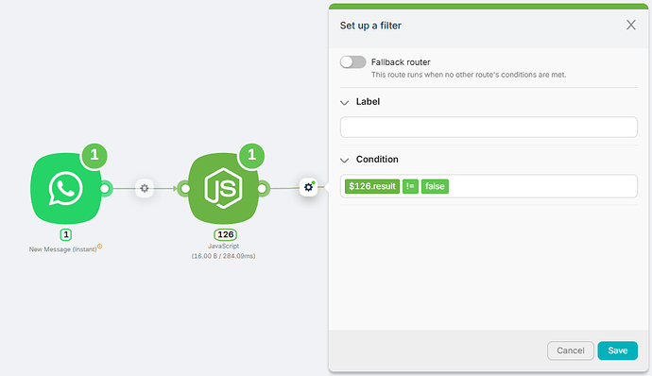Click the instant trigger indicator near New Message
The width and height of the screenshot is (652, 376).
pyautogui.click(x=100, y=247)
